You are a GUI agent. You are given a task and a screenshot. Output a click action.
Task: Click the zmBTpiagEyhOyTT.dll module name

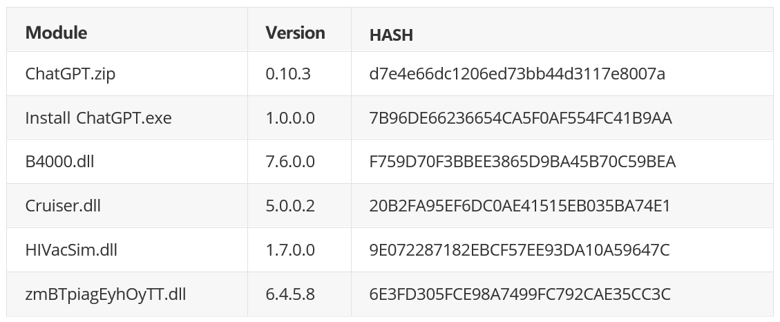pyautogui.click(x=106, y=294)
